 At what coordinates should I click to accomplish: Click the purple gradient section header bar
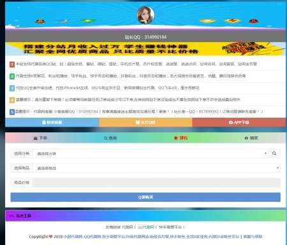(x=145, y=216)
